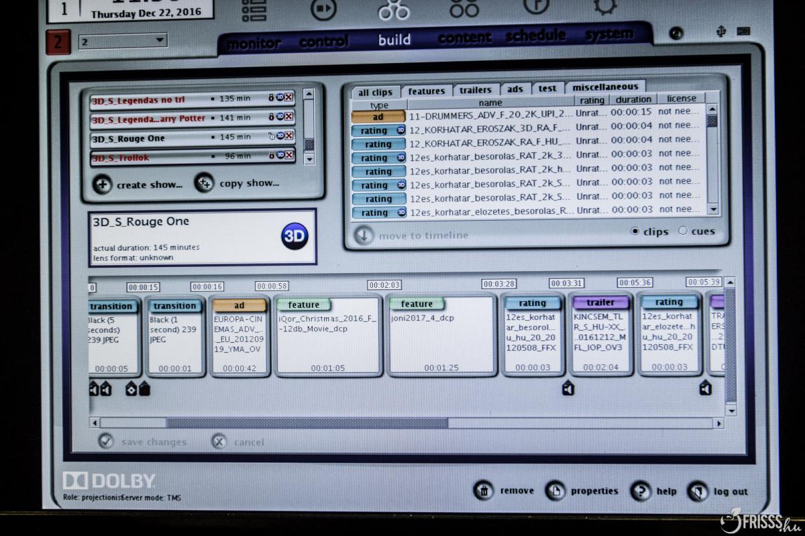
Task: Select the cues radio button
Action: click(683, 231)
